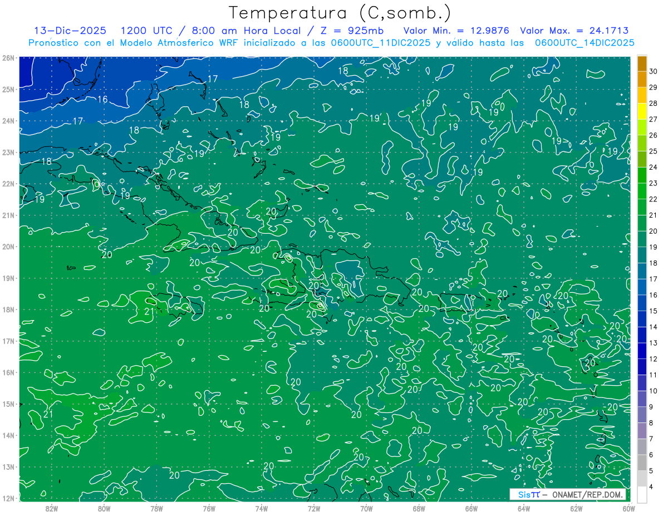
Task: Click the "22N" latitude axis label
Action: (x=8, y=184)
